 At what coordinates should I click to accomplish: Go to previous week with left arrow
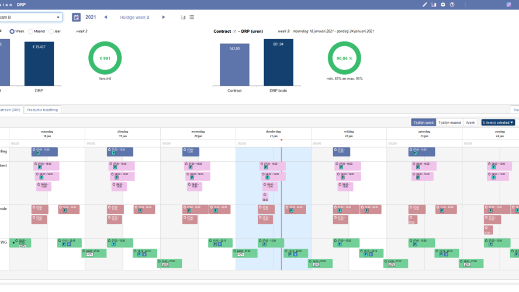(106, 17)
